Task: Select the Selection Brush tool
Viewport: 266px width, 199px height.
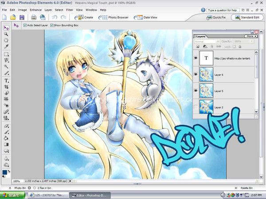Action: point(6,73)
